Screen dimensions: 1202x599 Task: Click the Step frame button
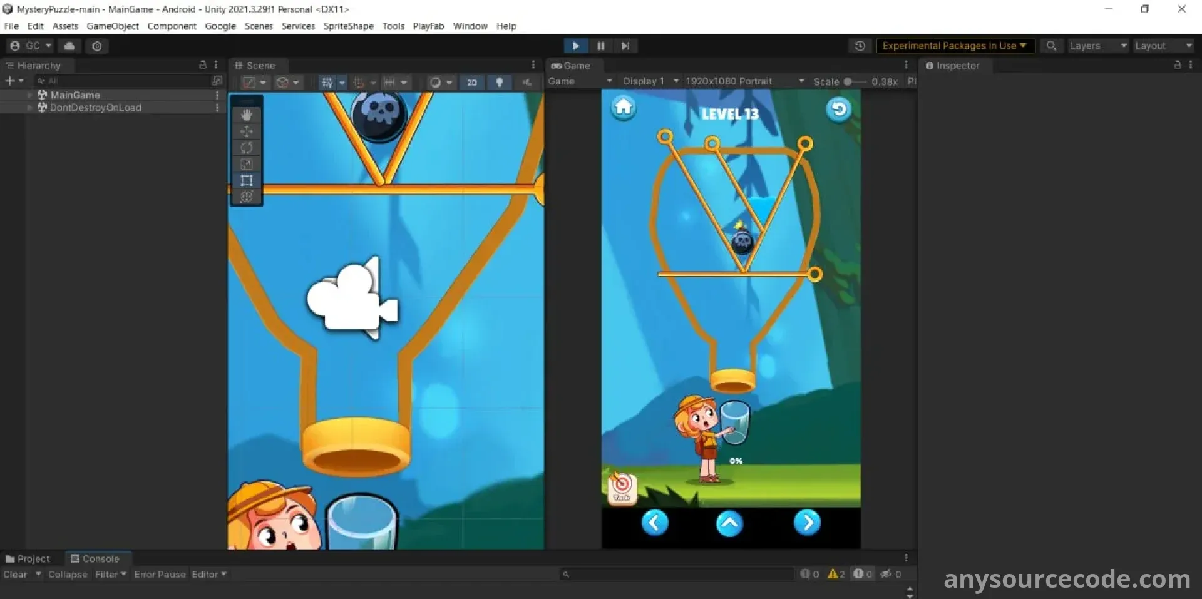(625, 46)
